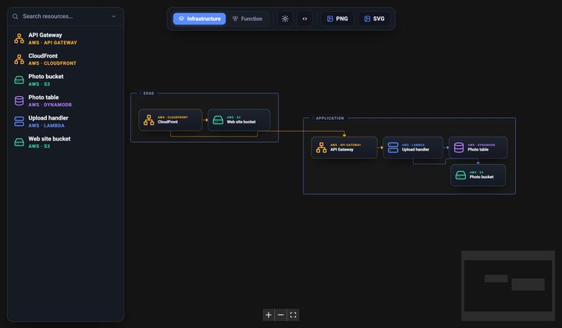Click the Photo table node's database icon
Image resolution: width=562 pixels, height=328 pixels.
pyautogui.click(x=459, y=148)
